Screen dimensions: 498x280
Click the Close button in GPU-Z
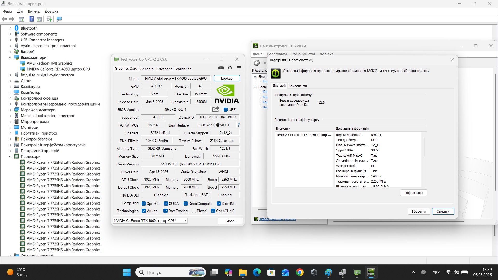pos(230,221)
